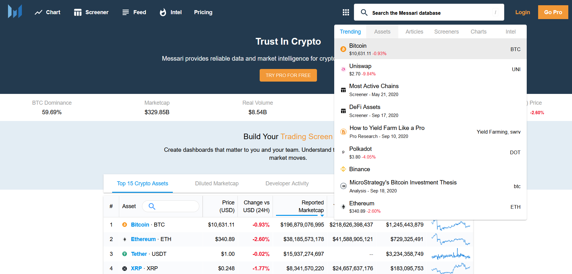Click the Ethereum coin icon in table
The width and height of the screenshot is (572, 274).
point(124,239)
